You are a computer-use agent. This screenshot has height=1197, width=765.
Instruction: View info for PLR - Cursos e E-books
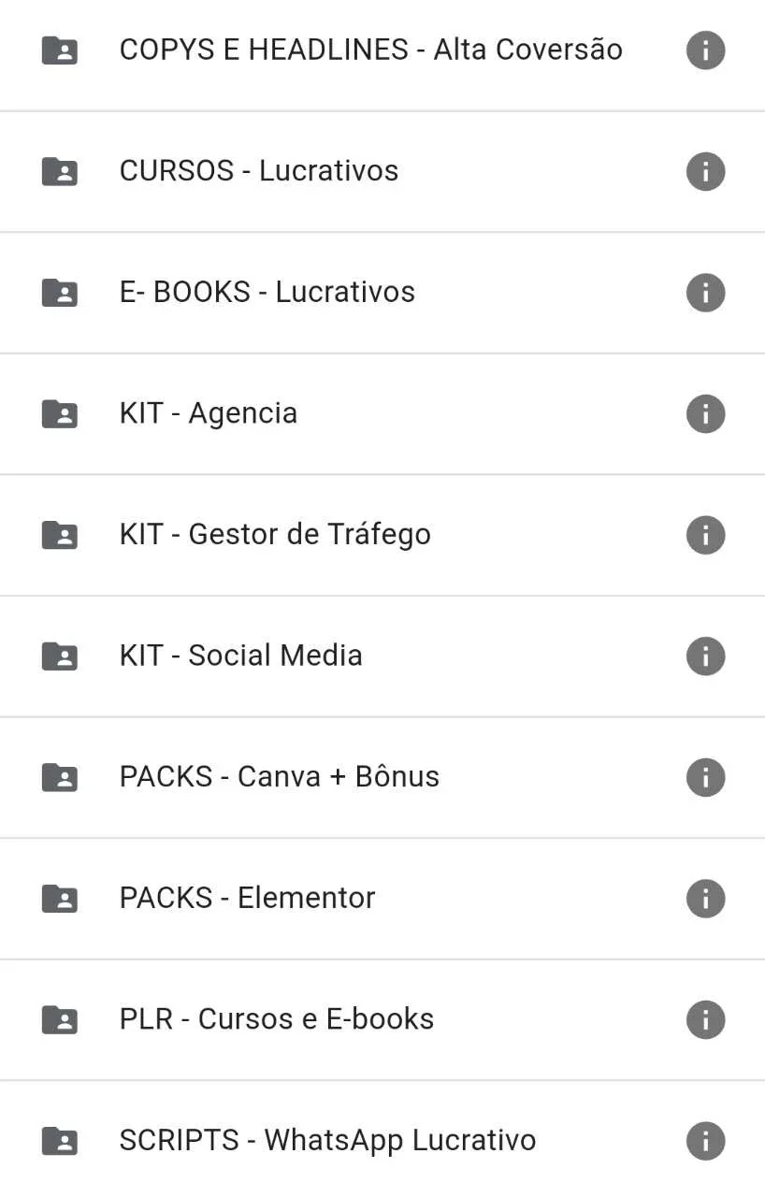(705, 1019)
